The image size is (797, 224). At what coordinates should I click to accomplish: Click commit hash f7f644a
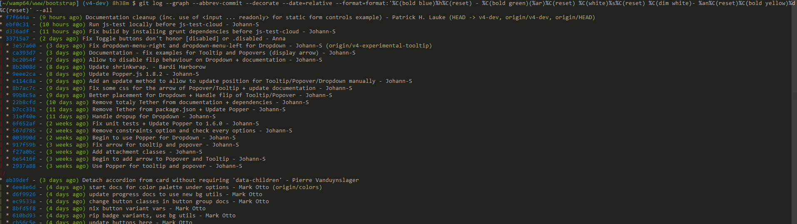pos(17,17)
